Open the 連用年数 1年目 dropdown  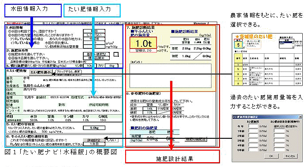(94, 144)
